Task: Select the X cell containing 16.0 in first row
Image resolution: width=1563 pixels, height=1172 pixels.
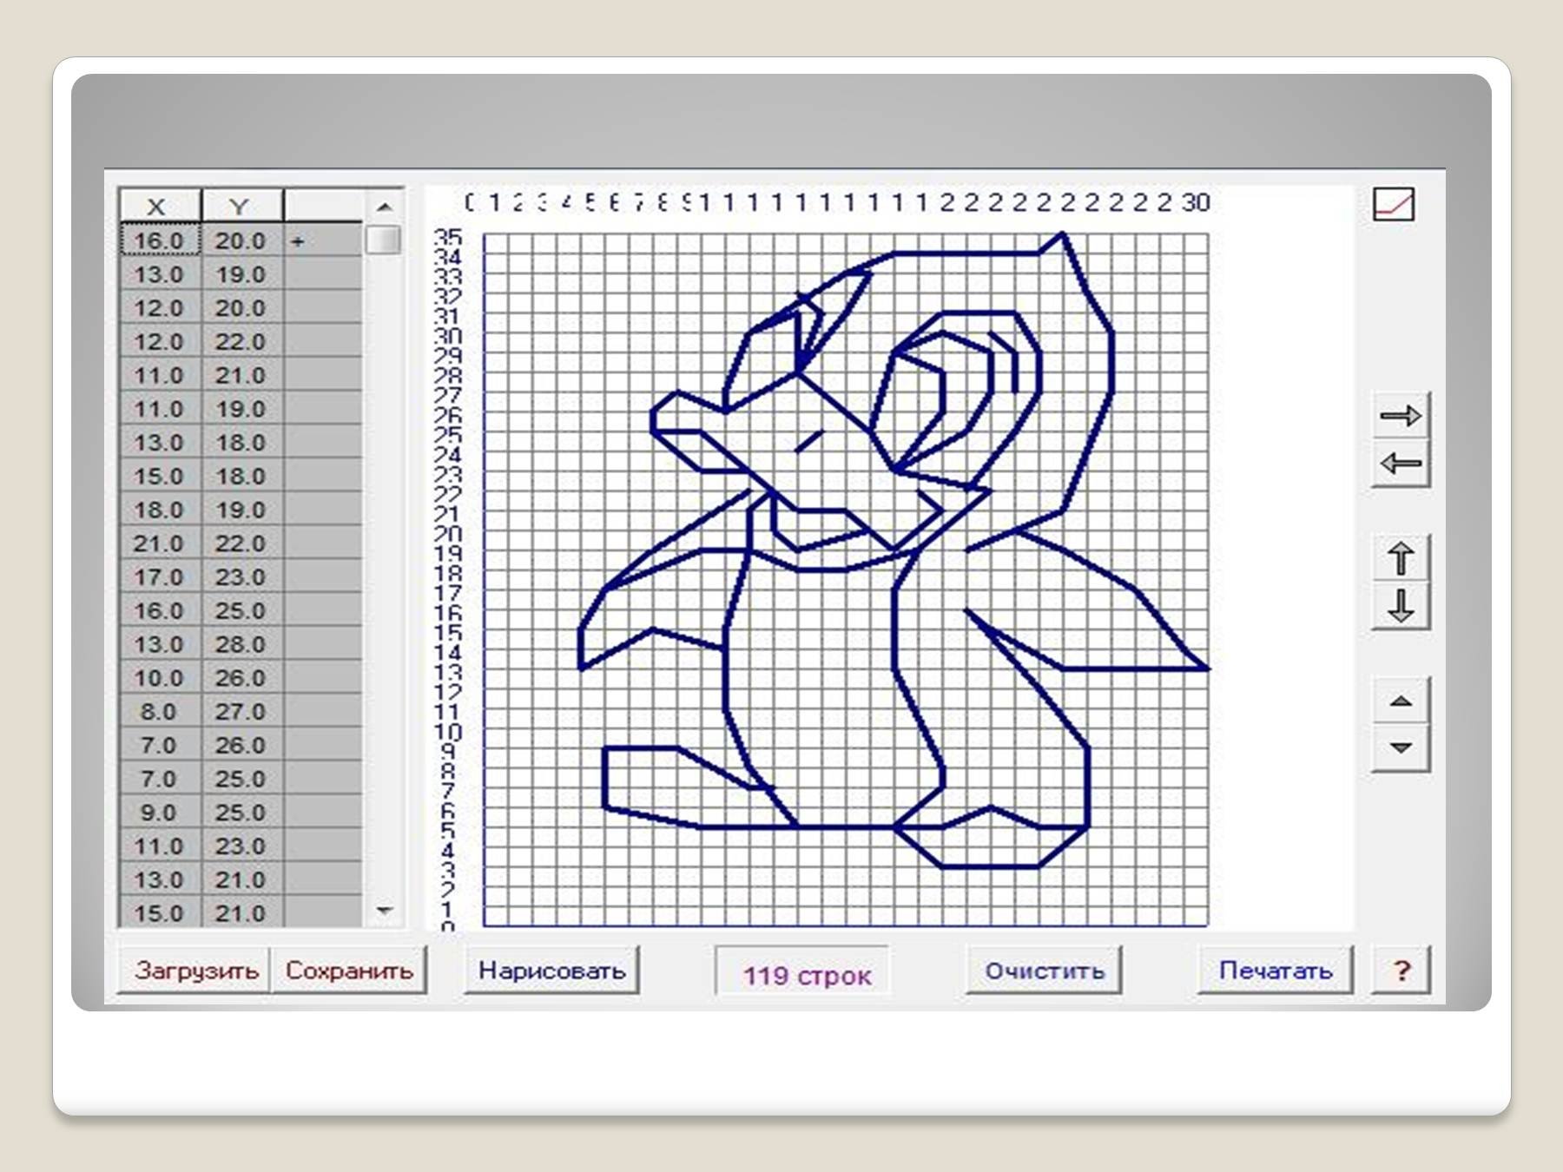Action: [x=159, y=240]
